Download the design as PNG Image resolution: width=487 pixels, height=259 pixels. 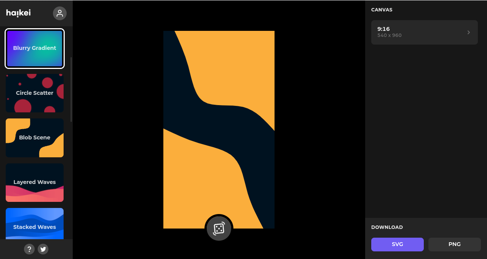[x=454, y=245]
